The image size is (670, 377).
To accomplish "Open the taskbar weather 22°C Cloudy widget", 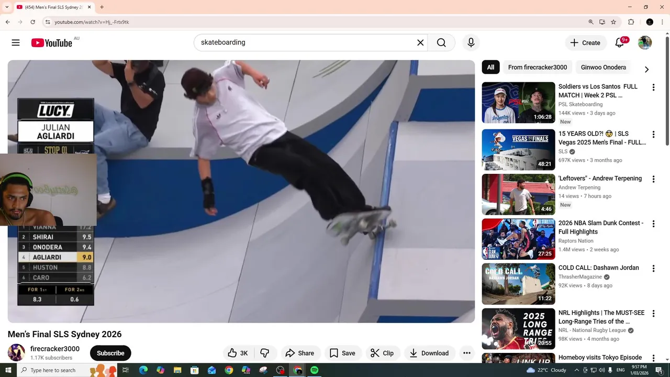I will click(546, 370).
